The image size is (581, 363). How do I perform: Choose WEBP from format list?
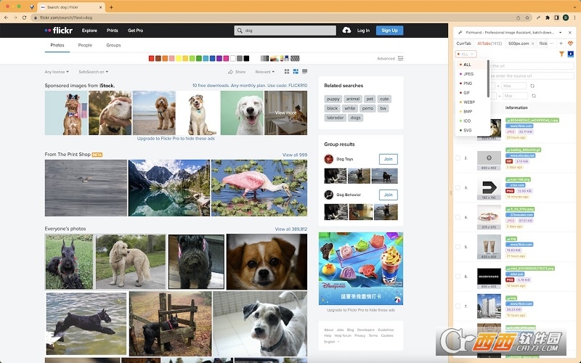472,102
